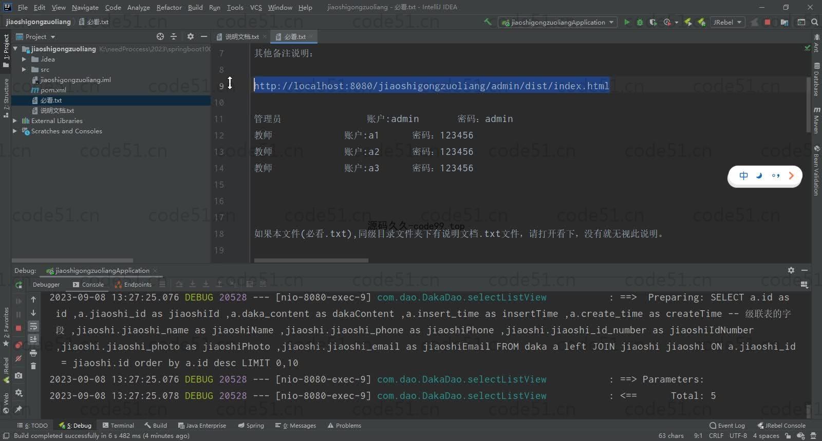The height and width of the screenshot is (441, 822).
Task: Toggle IME moon half-width mode
Action: click(759, 176)
